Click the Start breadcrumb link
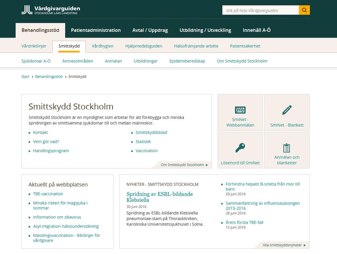Screen dimensions: 337x254 click(25, 76)
